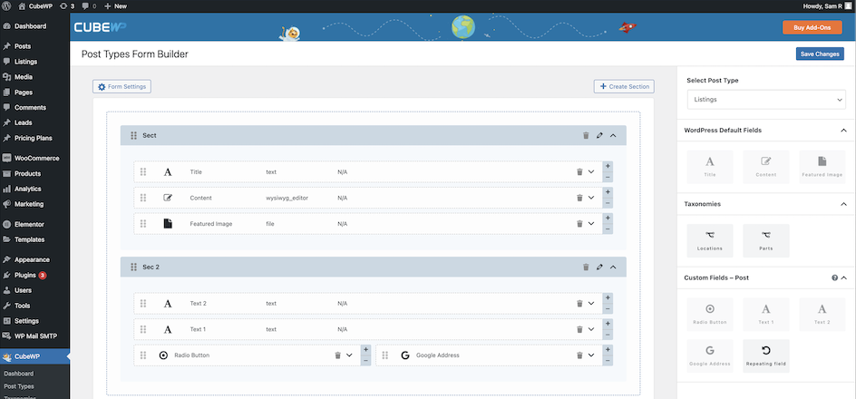
Task: Expand the Content field row options
Action: pos(591,198)
